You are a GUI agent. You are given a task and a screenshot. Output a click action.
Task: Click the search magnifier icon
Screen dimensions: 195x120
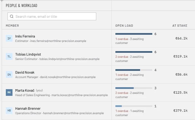12,16
